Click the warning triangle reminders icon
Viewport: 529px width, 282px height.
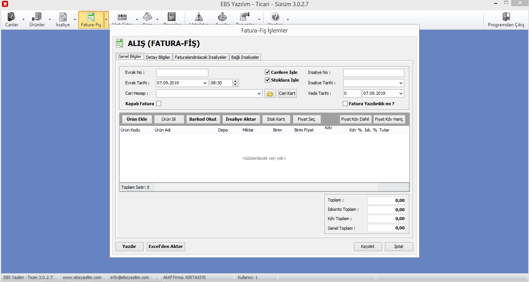(x=199, y=17)
